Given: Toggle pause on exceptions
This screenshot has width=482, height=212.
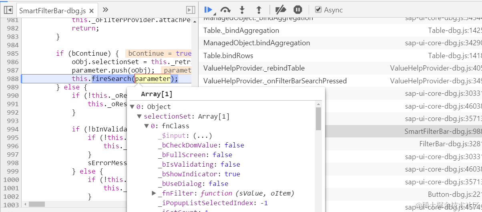Looking at the screenshot, I should (x=298, y=10).
